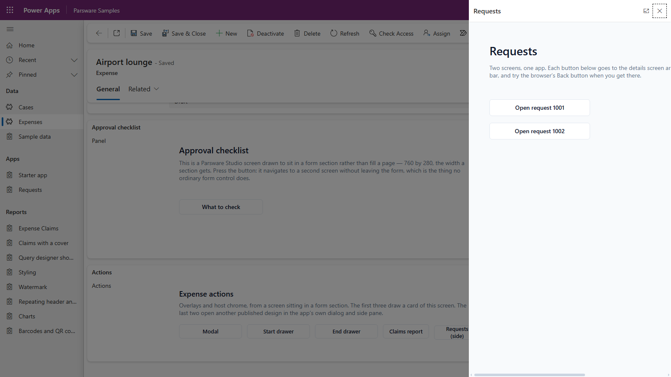
Task: Run Check Access command
Action: click(x=391, y=33)
